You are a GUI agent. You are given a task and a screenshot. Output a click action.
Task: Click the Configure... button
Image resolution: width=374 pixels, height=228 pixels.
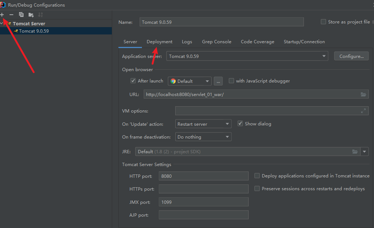351,56
